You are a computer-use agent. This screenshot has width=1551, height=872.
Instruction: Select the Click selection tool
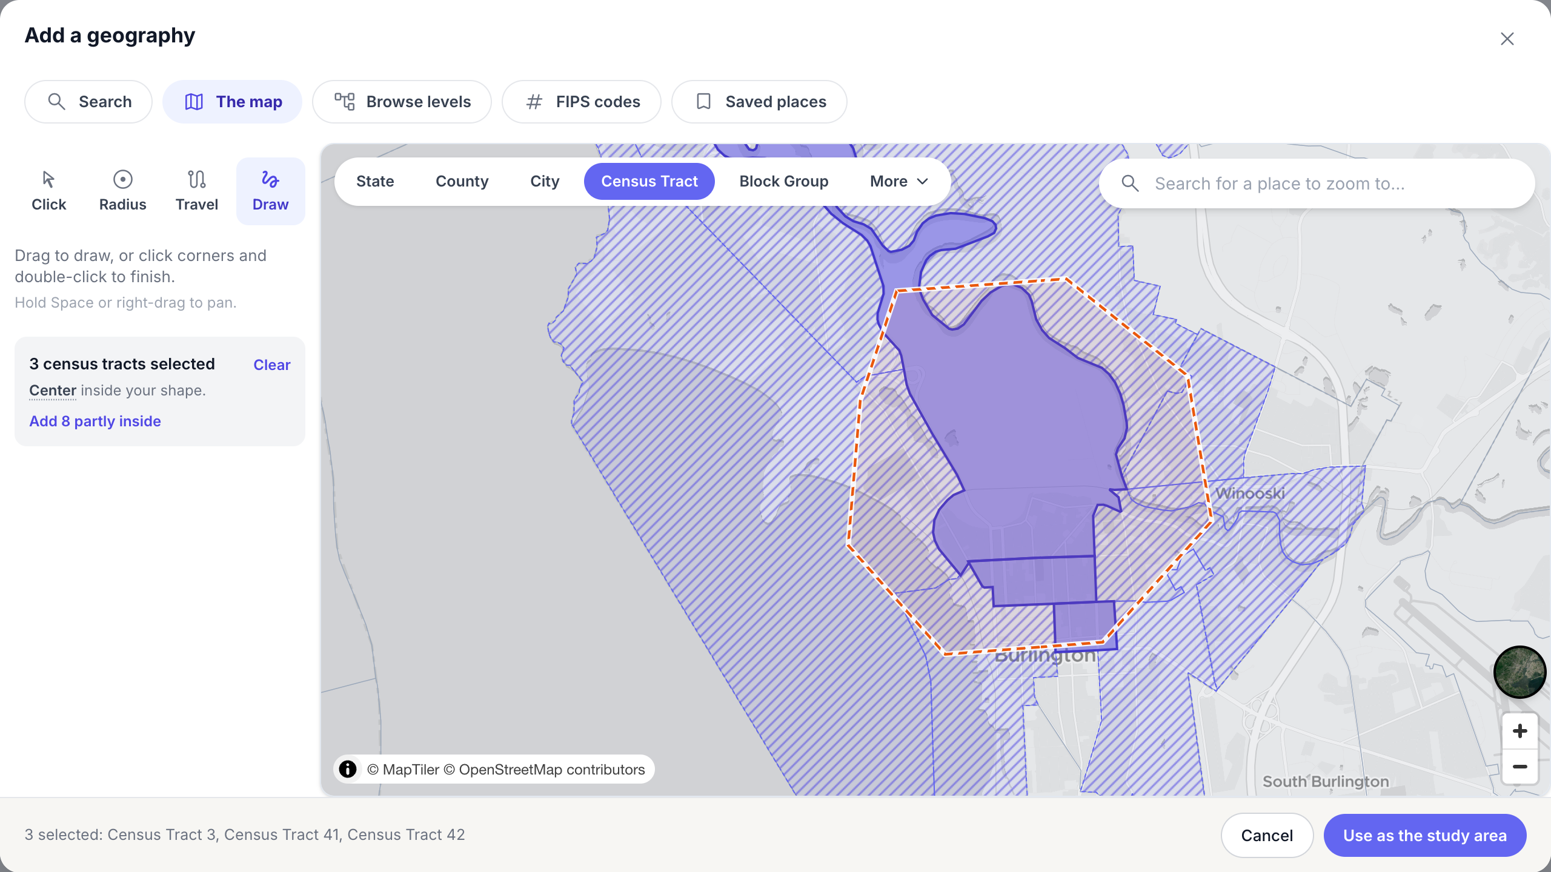(x=49, y=191)
